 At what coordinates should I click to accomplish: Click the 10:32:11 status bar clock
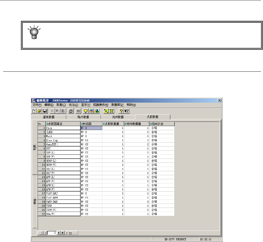pos(206,239)
